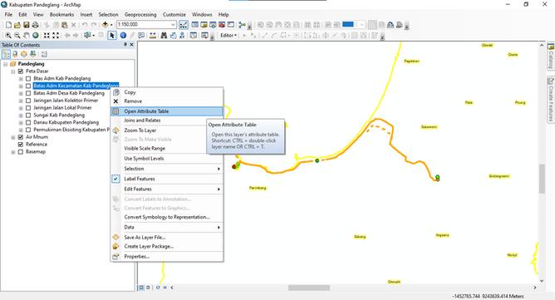
Task: Open the Data submenu
Action: pyautogui.click(x=167, y=227)
